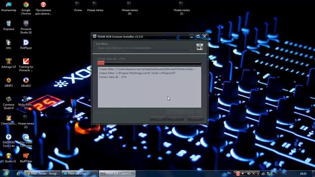Launch Google Chrome from the desktop
The width and height of the screenshot is (315, 177).
click(x=26, y=8)
